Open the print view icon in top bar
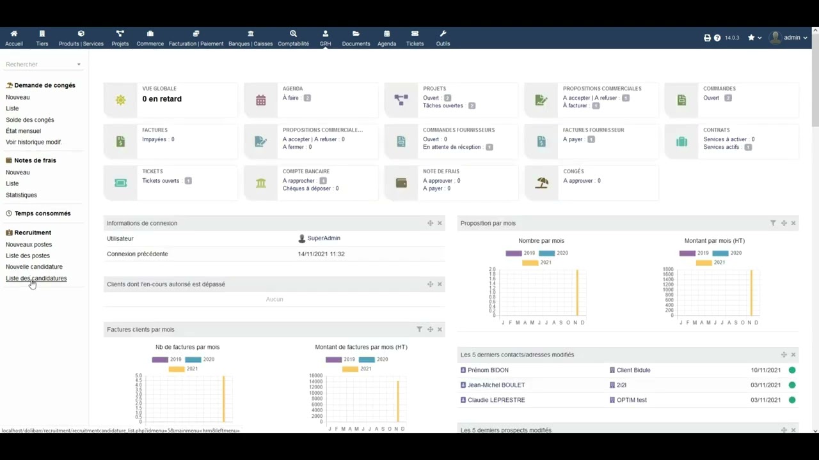 (x=707, y=38)
